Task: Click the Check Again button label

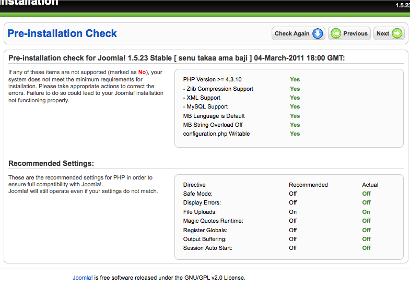Action: [x=292, y=33]
